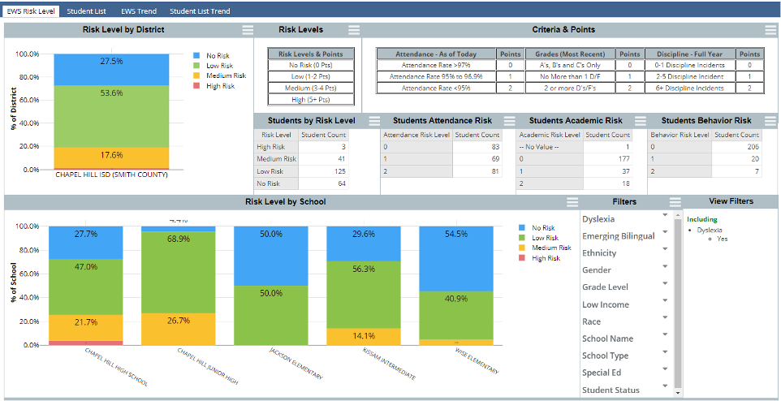Click the CHAPEL HILL ISD (SMITH COUNTY) axis label

[x=111, y=175]
